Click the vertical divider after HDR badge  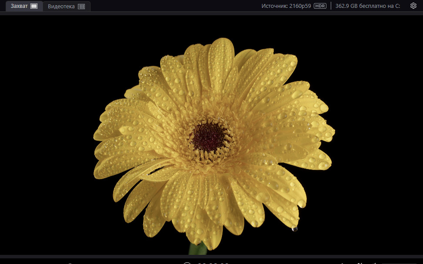coord(331,6)
